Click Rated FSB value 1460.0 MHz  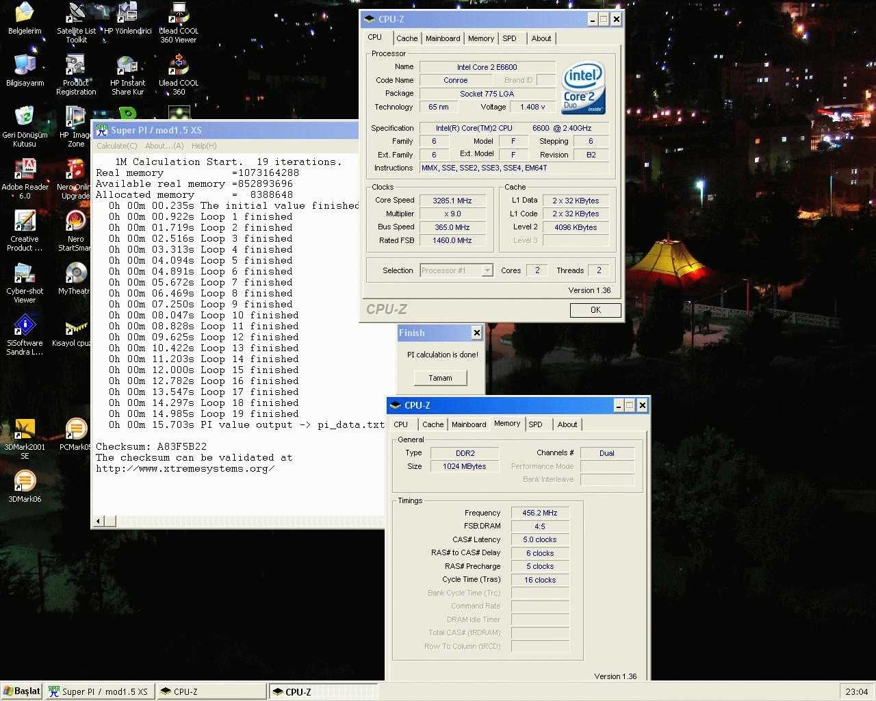(x=452, y=240)
